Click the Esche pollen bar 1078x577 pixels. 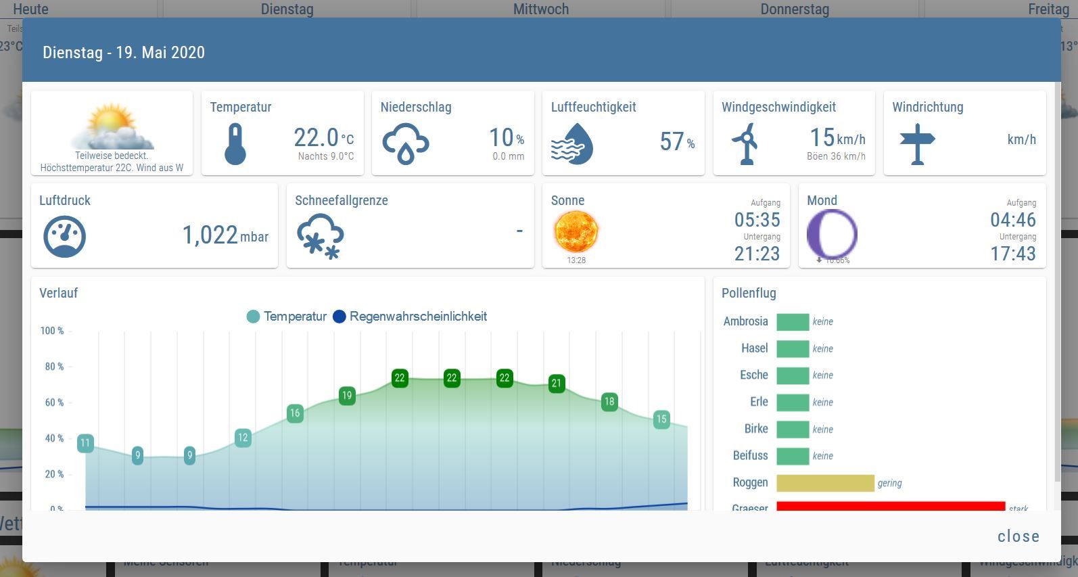point(793,375)
